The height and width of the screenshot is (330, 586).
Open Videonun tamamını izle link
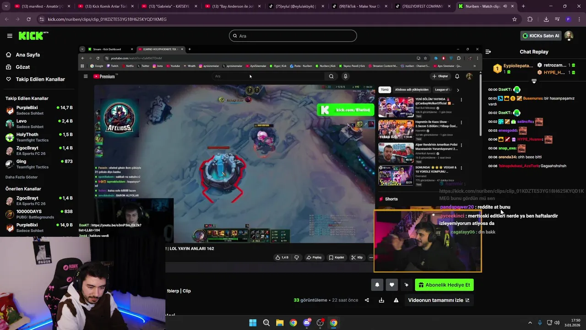(x=439, y=300)
